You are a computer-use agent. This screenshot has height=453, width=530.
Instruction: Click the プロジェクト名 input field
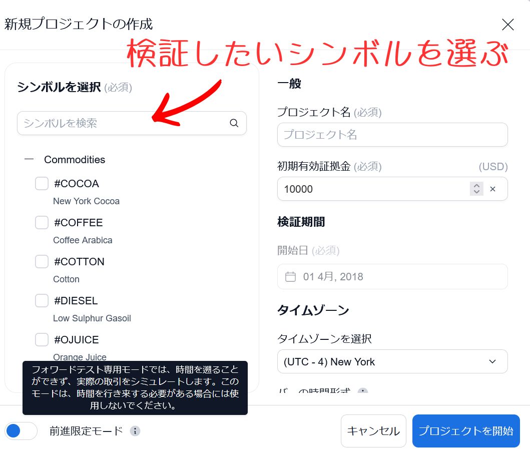click(x=392, y=134)
